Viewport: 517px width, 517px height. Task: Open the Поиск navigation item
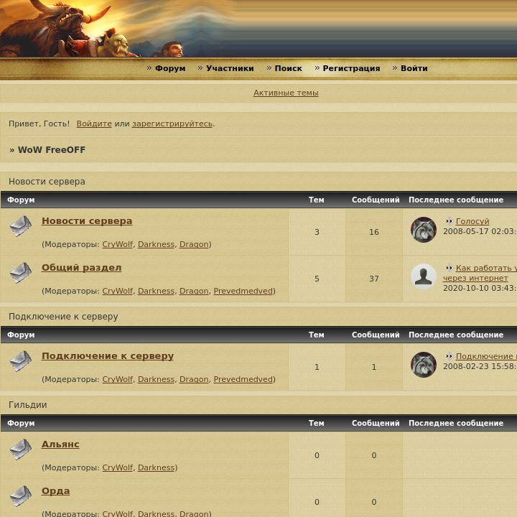pos(288,68)
